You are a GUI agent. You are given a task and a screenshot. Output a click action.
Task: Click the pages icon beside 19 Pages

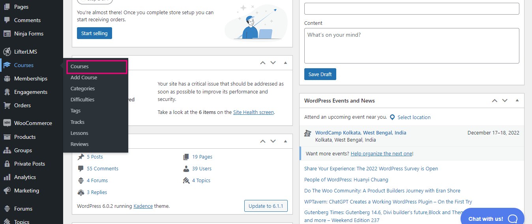tap(186, 157)
